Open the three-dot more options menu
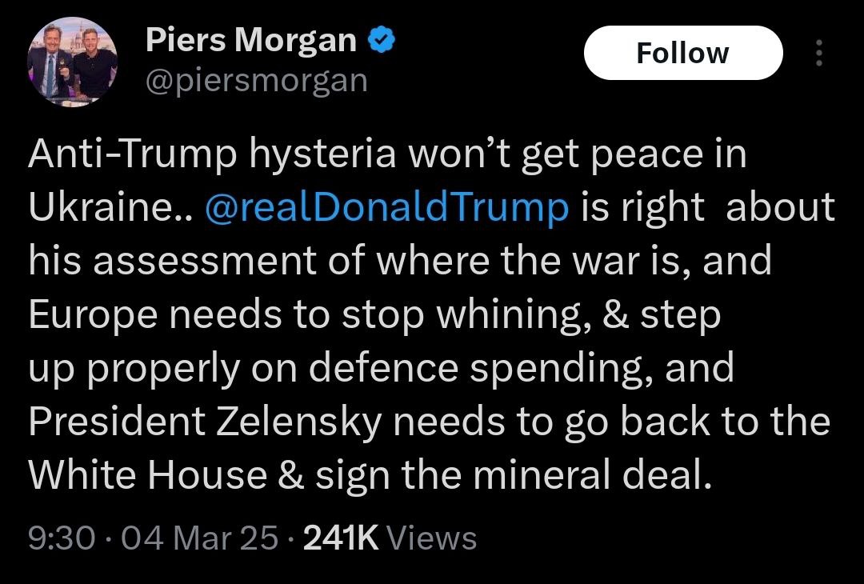This screenshot has width=864, height=584. point(818,53)
